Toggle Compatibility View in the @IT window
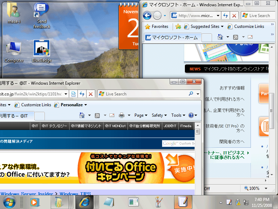The height and width of the screenshot is (209, 278). pos(73,94)
